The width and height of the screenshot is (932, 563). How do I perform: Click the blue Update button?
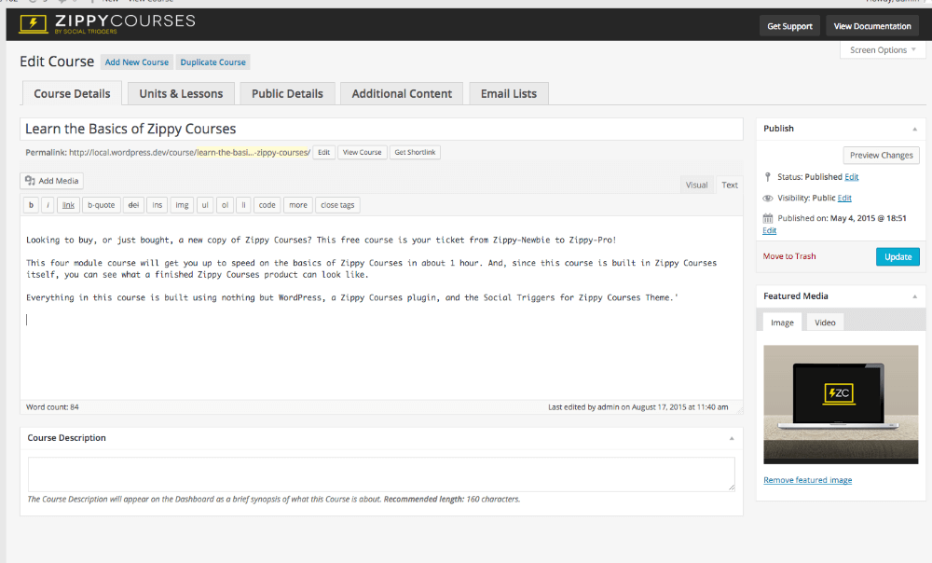[898, 257]
